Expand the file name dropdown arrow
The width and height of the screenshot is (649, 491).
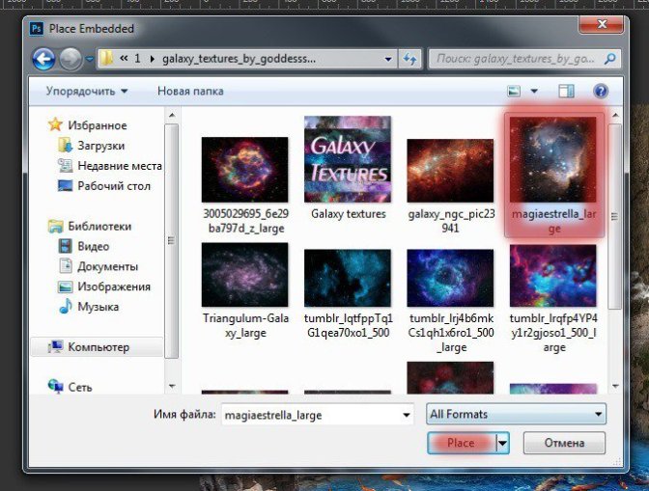point(406,415)
